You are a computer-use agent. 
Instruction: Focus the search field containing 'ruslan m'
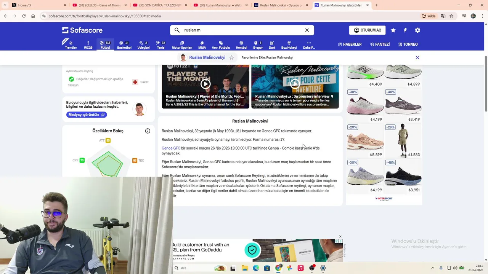point(242,30)
